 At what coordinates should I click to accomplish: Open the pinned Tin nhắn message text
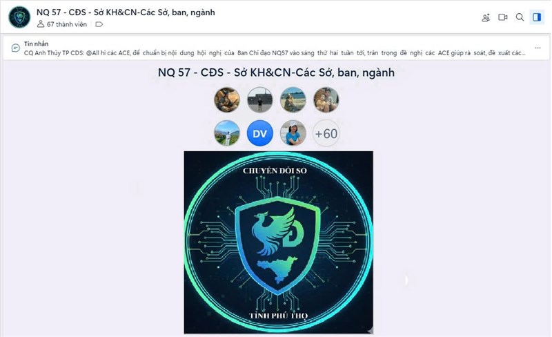pyautogui.click(x=275, y=53)
